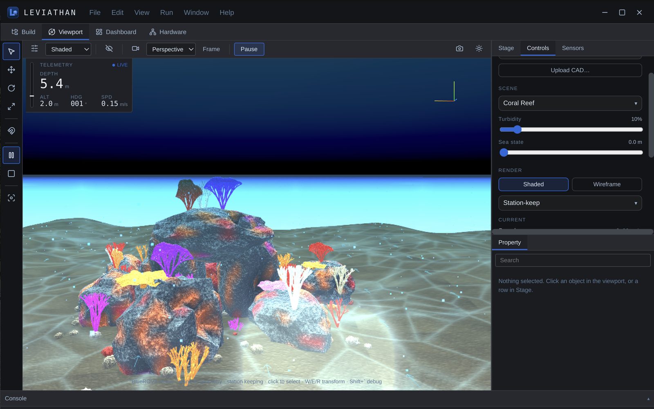This screenshot has height=409, width=654.
Task: Open the Shaded render mode dropdown
Action: (68, 49)
